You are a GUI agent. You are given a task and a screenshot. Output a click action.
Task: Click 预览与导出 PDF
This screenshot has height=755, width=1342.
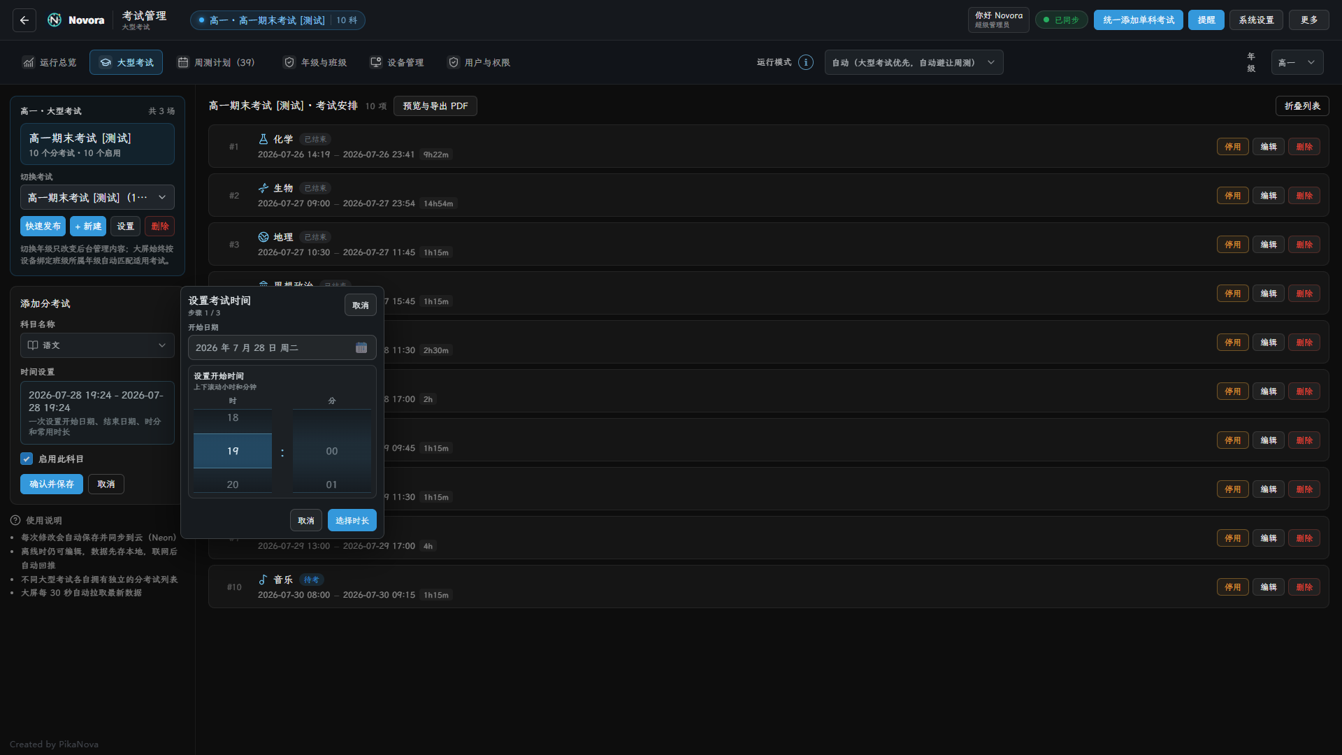coord(435,106)
